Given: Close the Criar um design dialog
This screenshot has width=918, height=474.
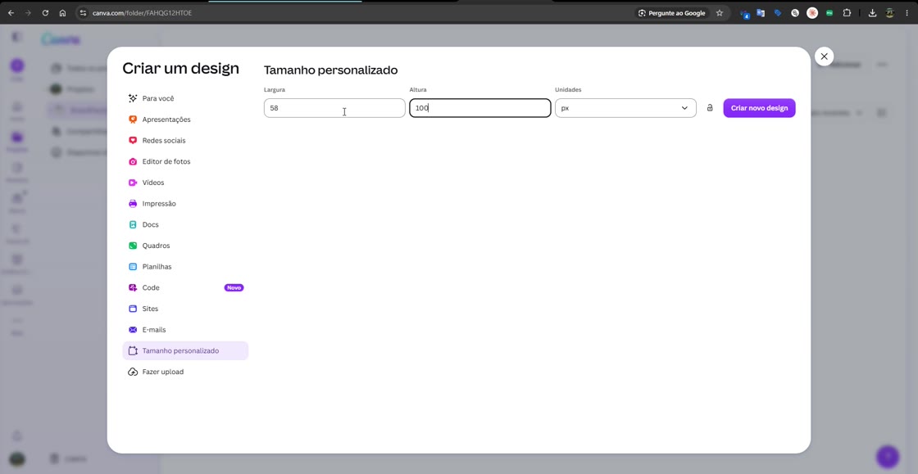Looking at the screenshot, I should click(x=824, y=56).
